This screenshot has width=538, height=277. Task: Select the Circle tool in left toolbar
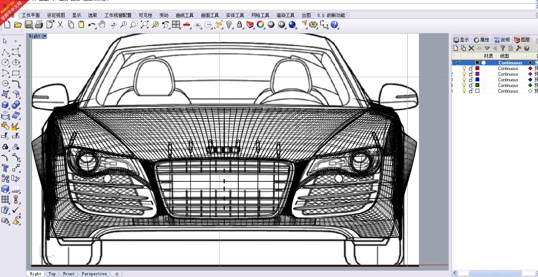(x=5, y=62)
